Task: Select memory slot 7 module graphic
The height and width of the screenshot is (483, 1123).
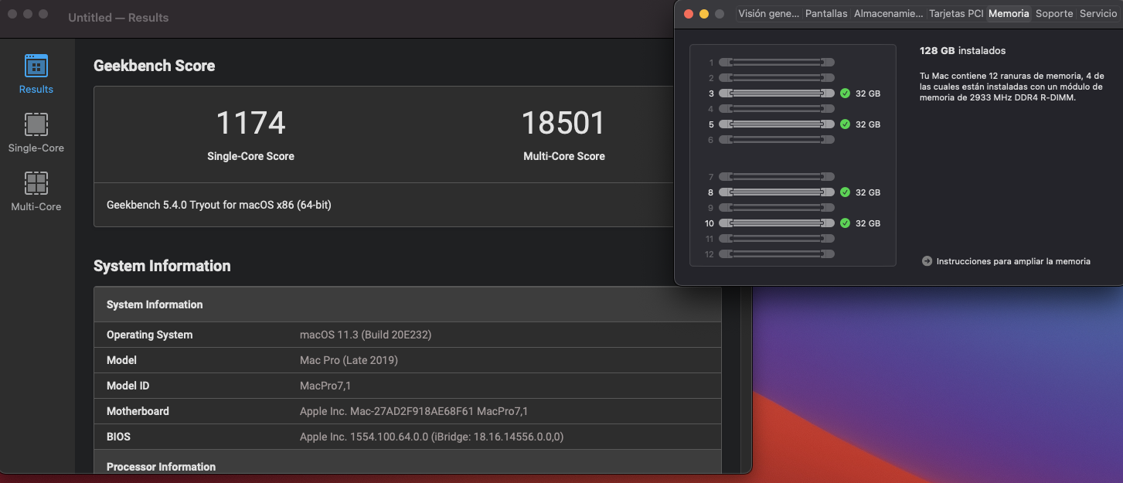Action: click(777, 177)
